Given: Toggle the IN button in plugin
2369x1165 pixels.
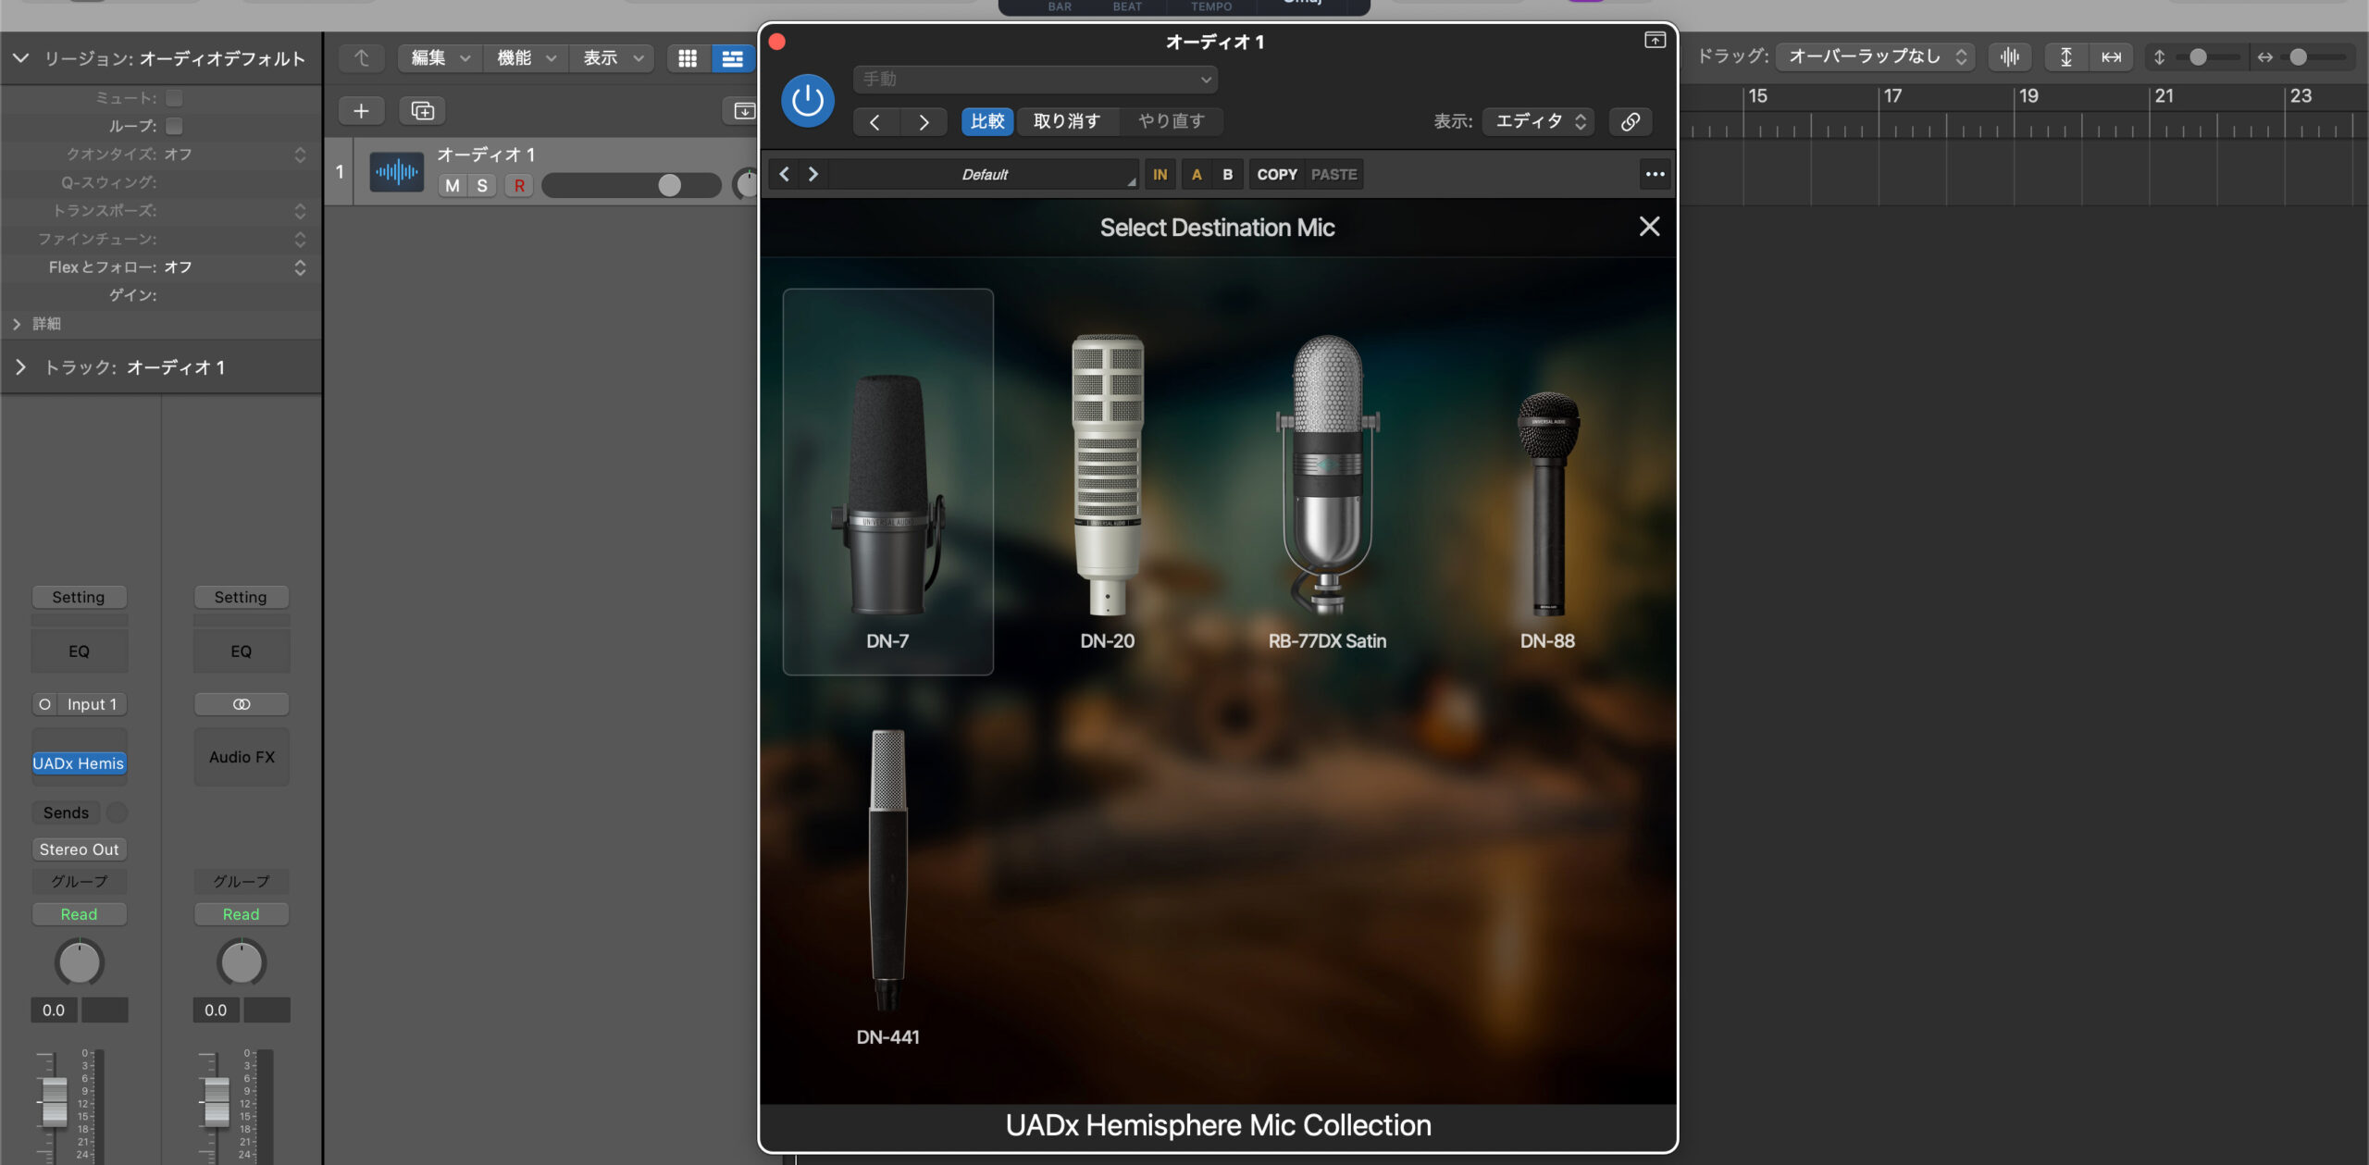Looking at the screenshot, I should pos(1160,174).
